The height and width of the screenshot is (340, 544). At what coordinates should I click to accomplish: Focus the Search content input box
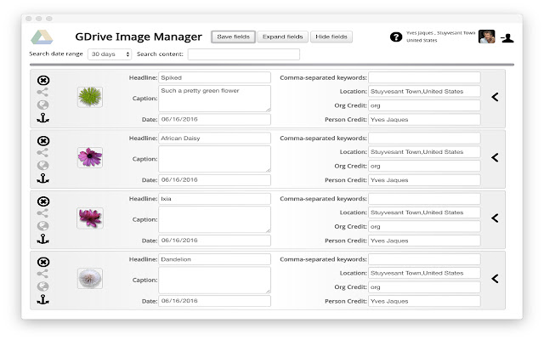244,54
